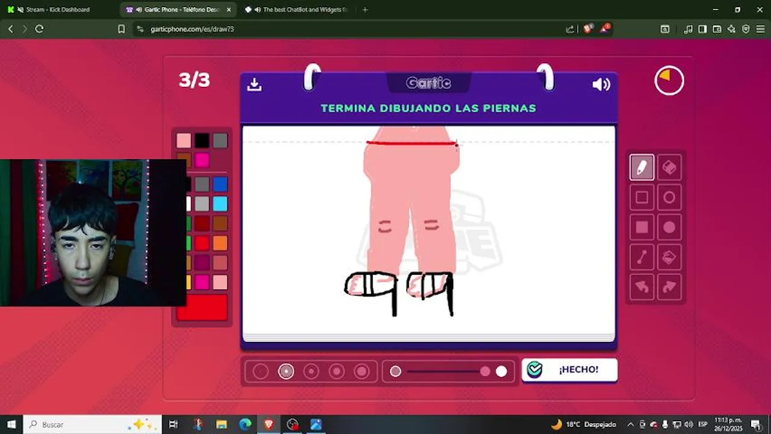The width and height of the screenshot is (771, 434).
Task: Open a new browser tab
Action: click(365, 10)
